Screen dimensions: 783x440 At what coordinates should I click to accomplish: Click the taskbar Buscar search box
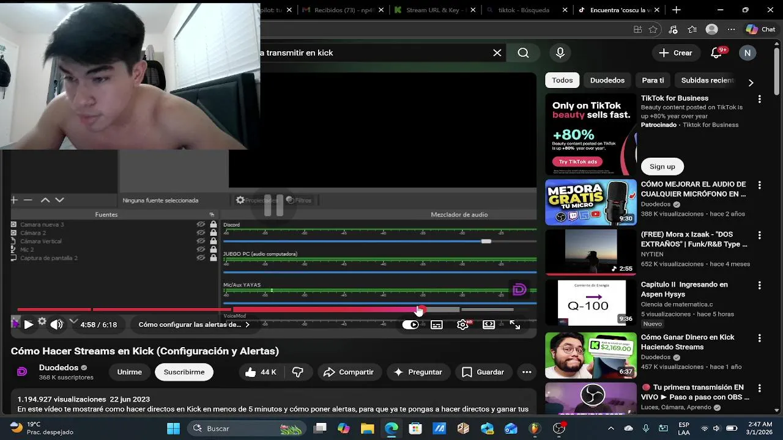[x=247, y=428]
